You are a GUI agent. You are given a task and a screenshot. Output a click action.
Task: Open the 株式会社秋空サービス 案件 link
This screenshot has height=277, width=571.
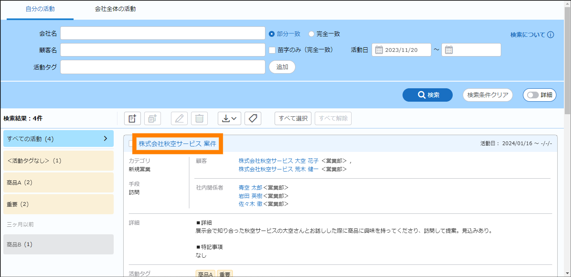(178, 144)
